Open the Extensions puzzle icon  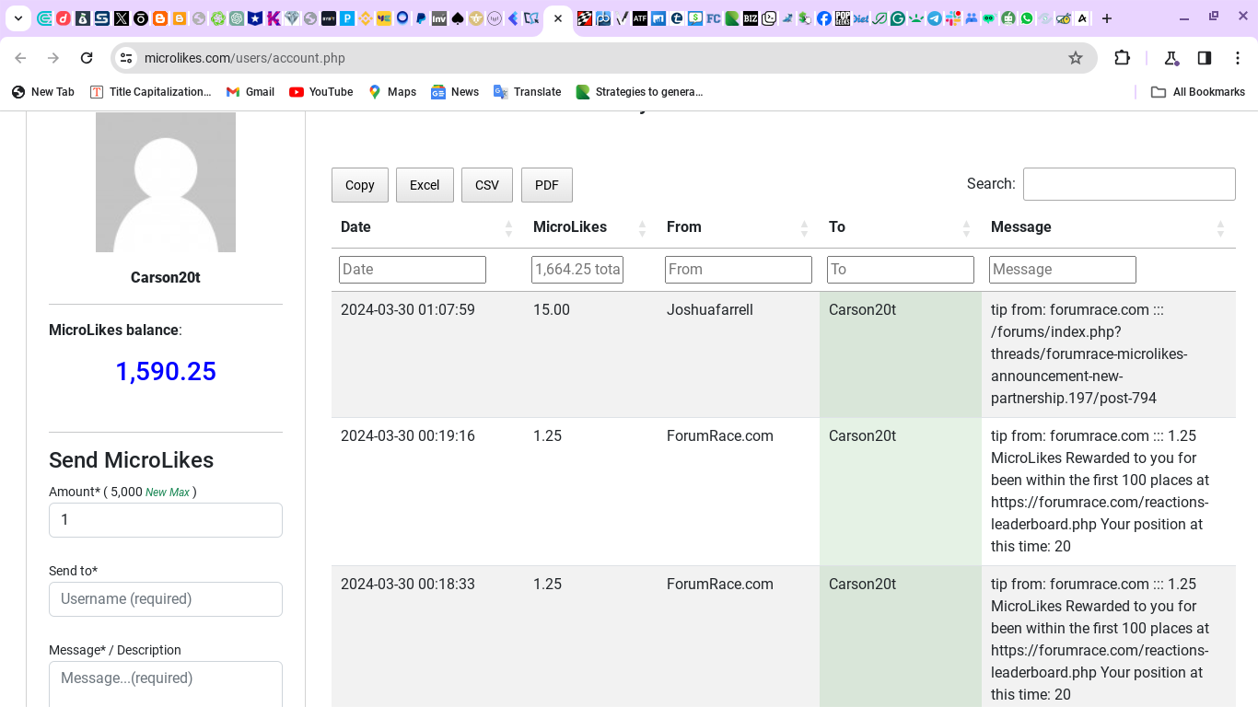[x=1122, y=58]
